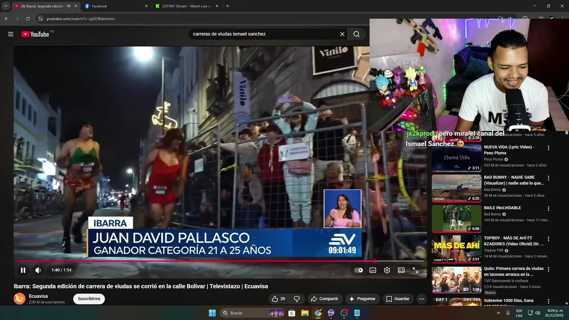Save the video with Guardar
The width and height of the screenshot is (569, 320).
pyautogui.click(x=398, y=299)
